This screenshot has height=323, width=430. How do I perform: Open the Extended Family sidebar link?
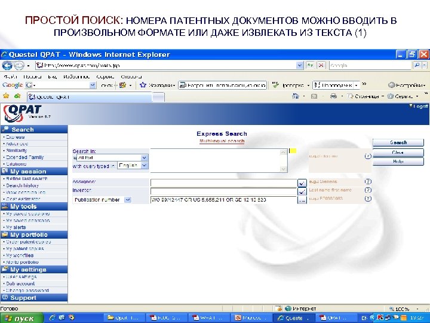point(24,157)
